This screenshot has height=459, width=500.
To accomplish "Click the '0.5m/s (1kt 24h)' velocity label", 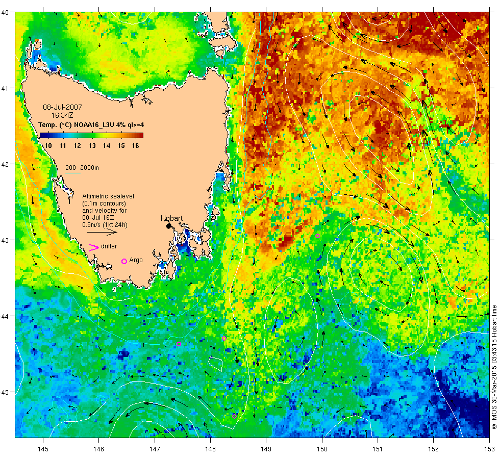I will [105, 225].
